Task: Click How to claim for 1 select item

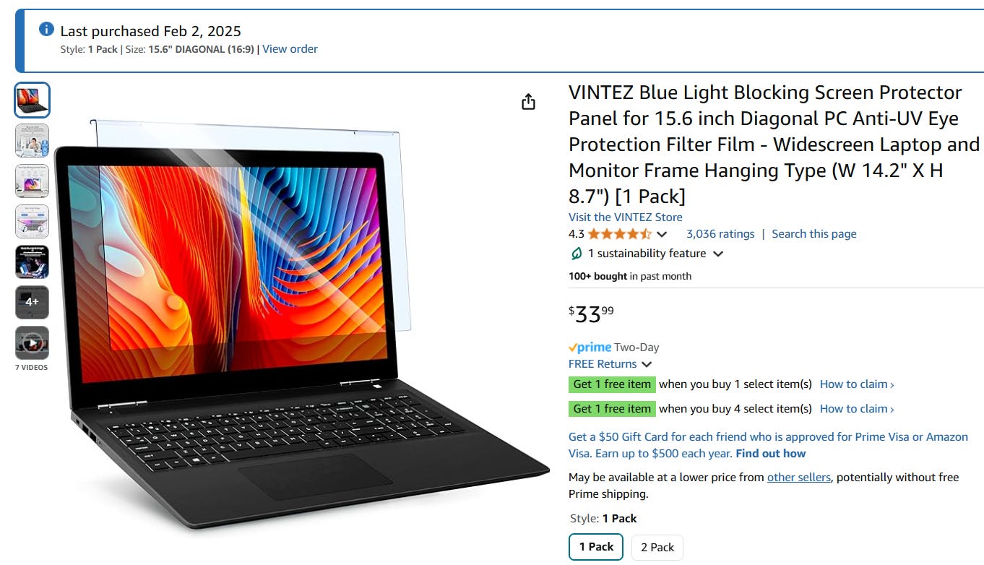Action: tap(857, 384)
